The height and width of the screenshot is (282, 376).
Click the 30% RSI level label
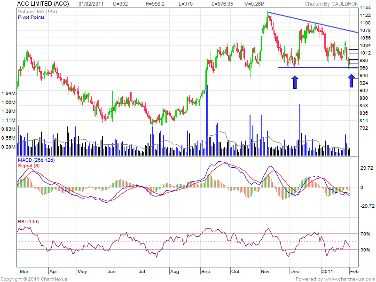pos(365,250)
